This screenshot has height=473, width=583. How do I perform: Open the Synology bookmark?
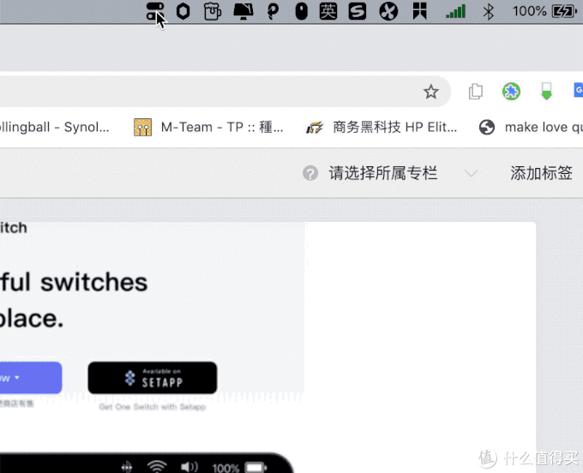point(55,128)
